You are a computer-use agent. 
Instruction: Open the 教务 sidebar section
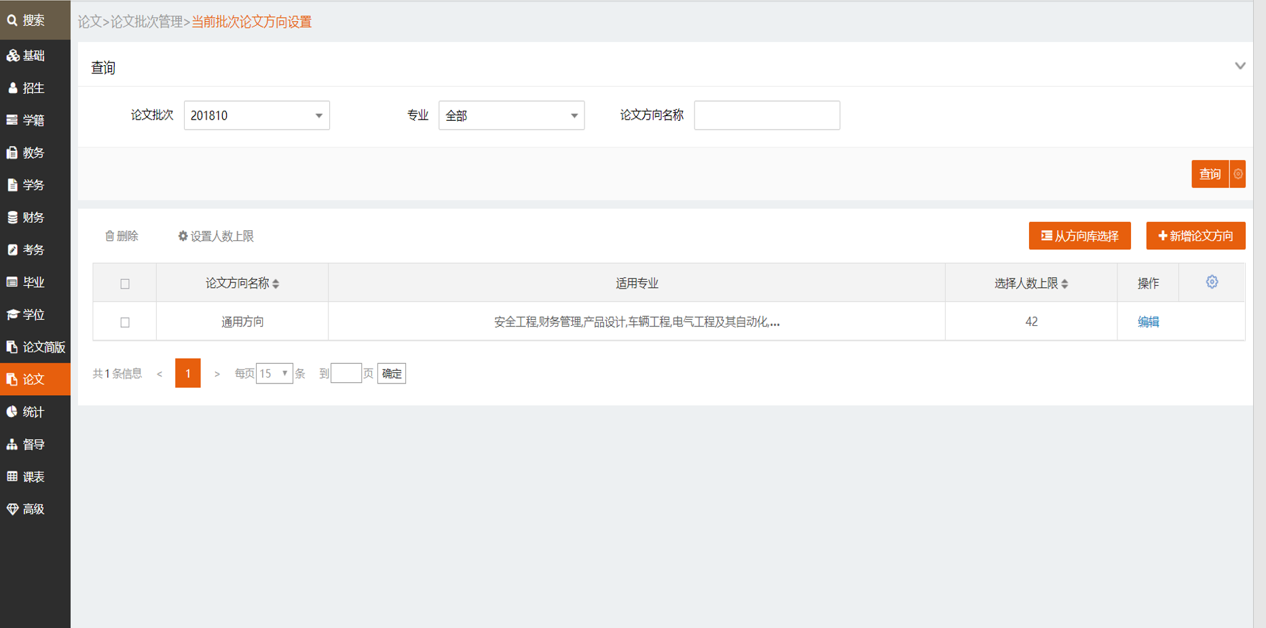pyautogui.click(x=35, y=153)
